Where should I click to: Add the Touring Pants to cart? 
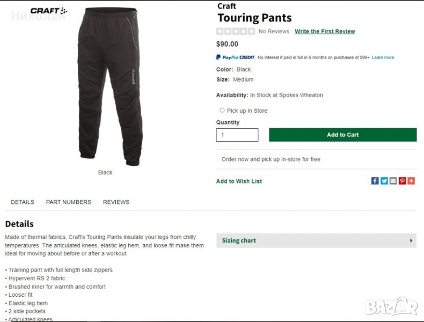(x=342, y=135)
